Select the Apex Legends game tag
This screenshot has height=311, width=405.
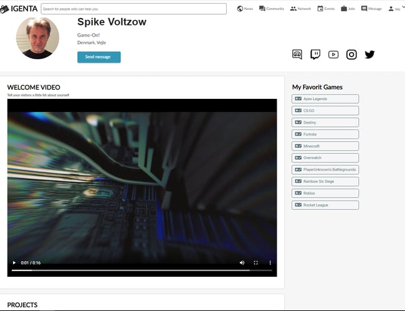click(x=325, y=99)
